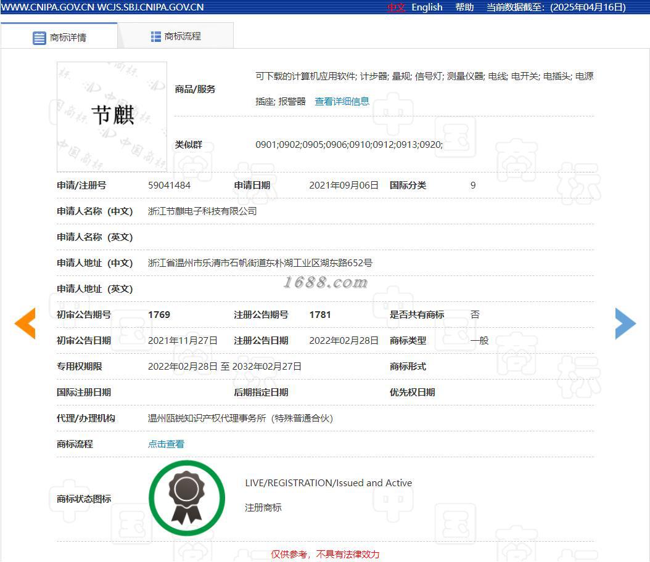This screenshot has width=650, height=562.
Task: Select similar group codes 0901;0902;0905...
Action: point(349,145)
